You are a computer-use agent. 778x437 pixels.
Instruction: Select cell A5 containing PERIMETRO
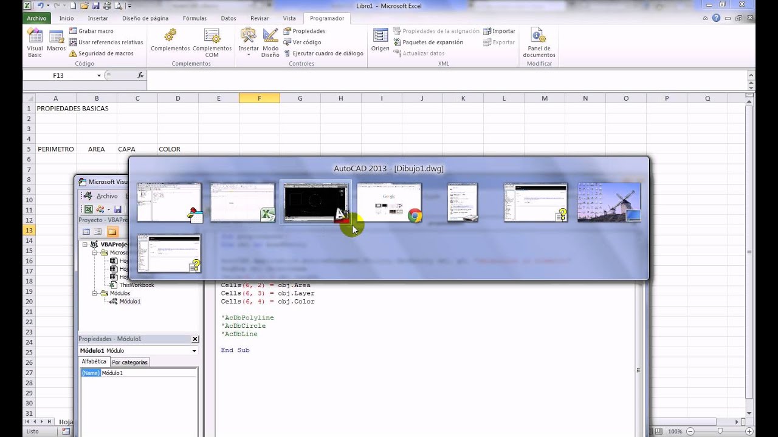56,149
